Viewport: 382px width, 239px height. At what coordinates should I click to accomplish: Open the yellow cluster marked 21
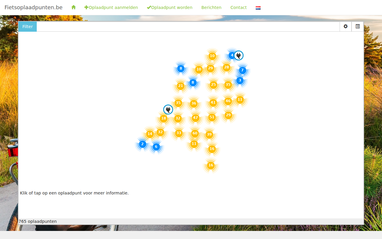pos(180,86)
